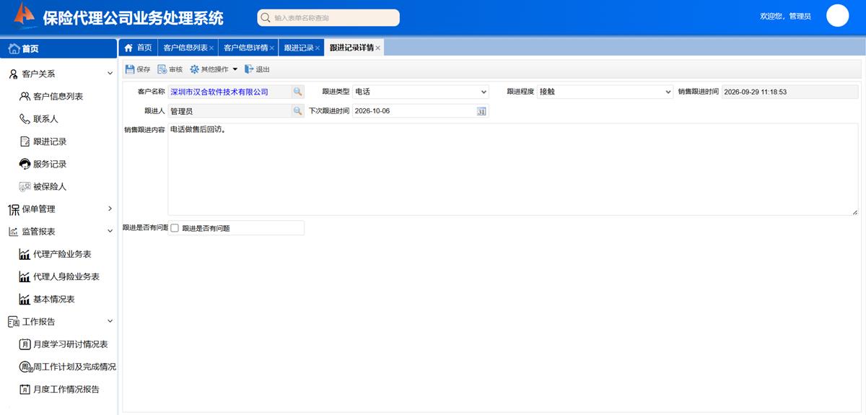Click the magnifier beside 跟进人 field
Image resolution: width=866 pixels, height=415 pixels.
(297, 111)
